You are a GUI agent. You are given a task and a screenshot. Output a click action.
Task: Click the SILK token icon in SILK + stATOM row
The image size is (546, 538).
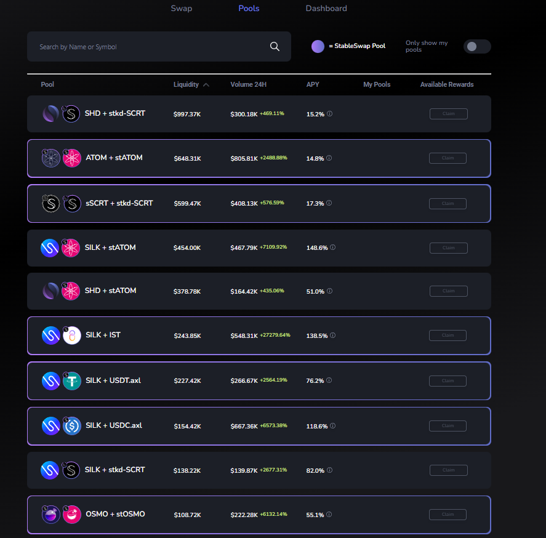pos(50,248)
